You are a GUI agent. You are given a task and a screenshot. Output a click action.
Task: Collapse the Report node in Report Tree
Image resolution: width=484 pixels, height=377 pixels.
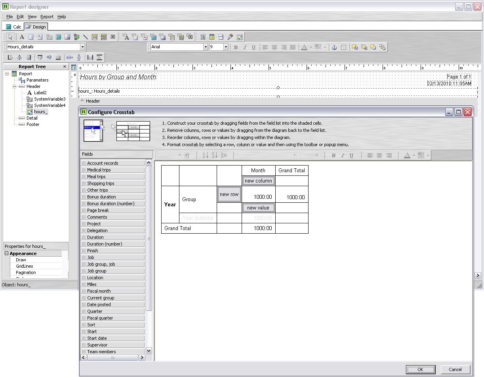(7, 74)
